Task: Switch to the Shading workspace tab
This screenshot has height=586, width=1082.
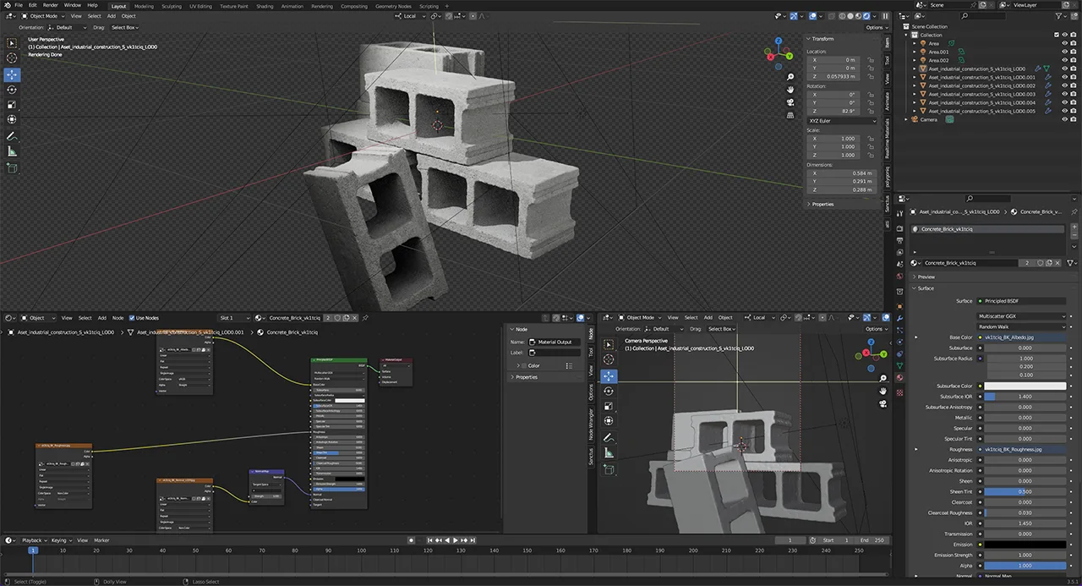Action: pos(265,6)
